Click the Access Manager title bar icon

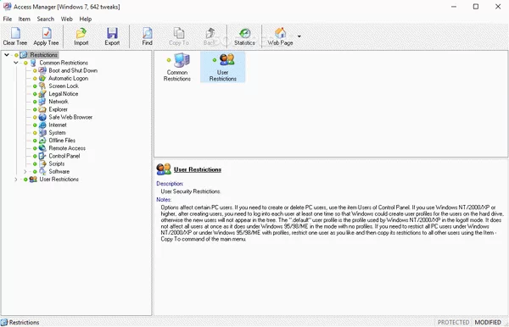pyautogui.click(x=7, y=7)
